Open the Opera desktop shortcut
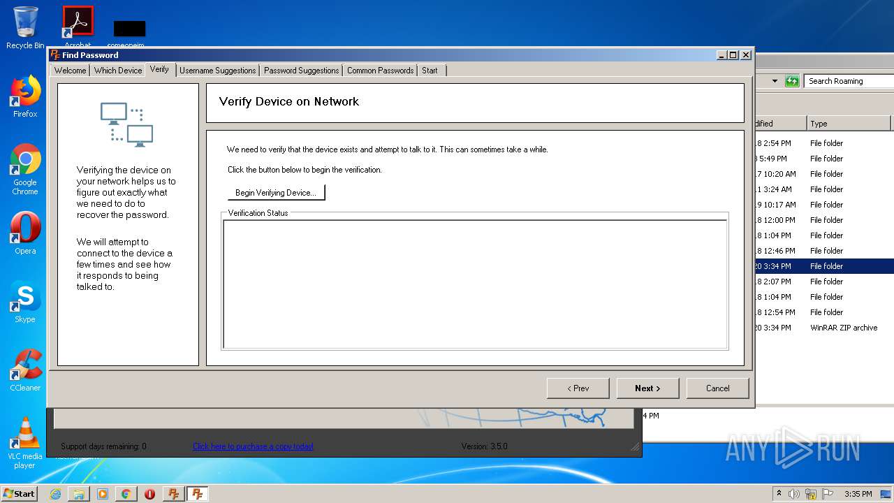Screen dimensions: 894x503 pos(25,234)
